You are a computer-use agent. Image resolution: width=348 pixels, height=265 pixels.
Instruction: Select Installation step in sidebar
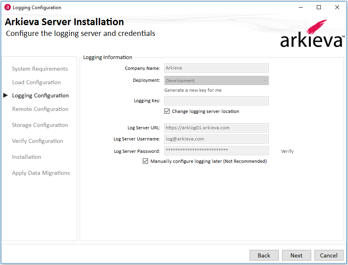click(27, 157)
